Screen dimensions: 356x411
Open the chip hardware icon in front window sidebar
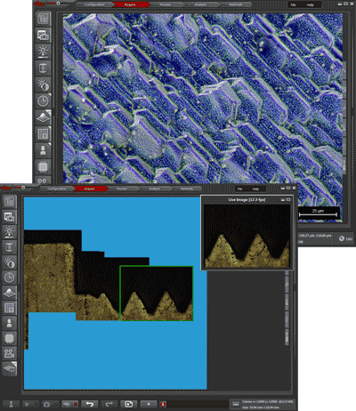coord(10,338)
